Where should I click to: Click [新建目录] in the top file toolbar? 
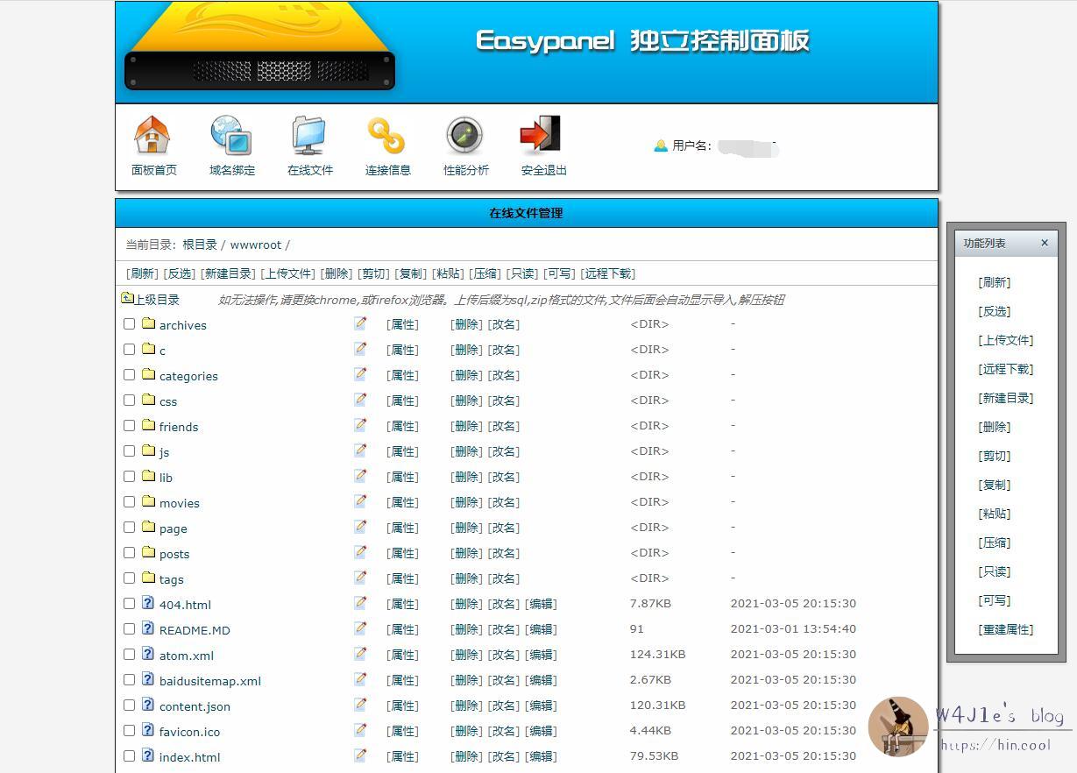coord(228,273)
